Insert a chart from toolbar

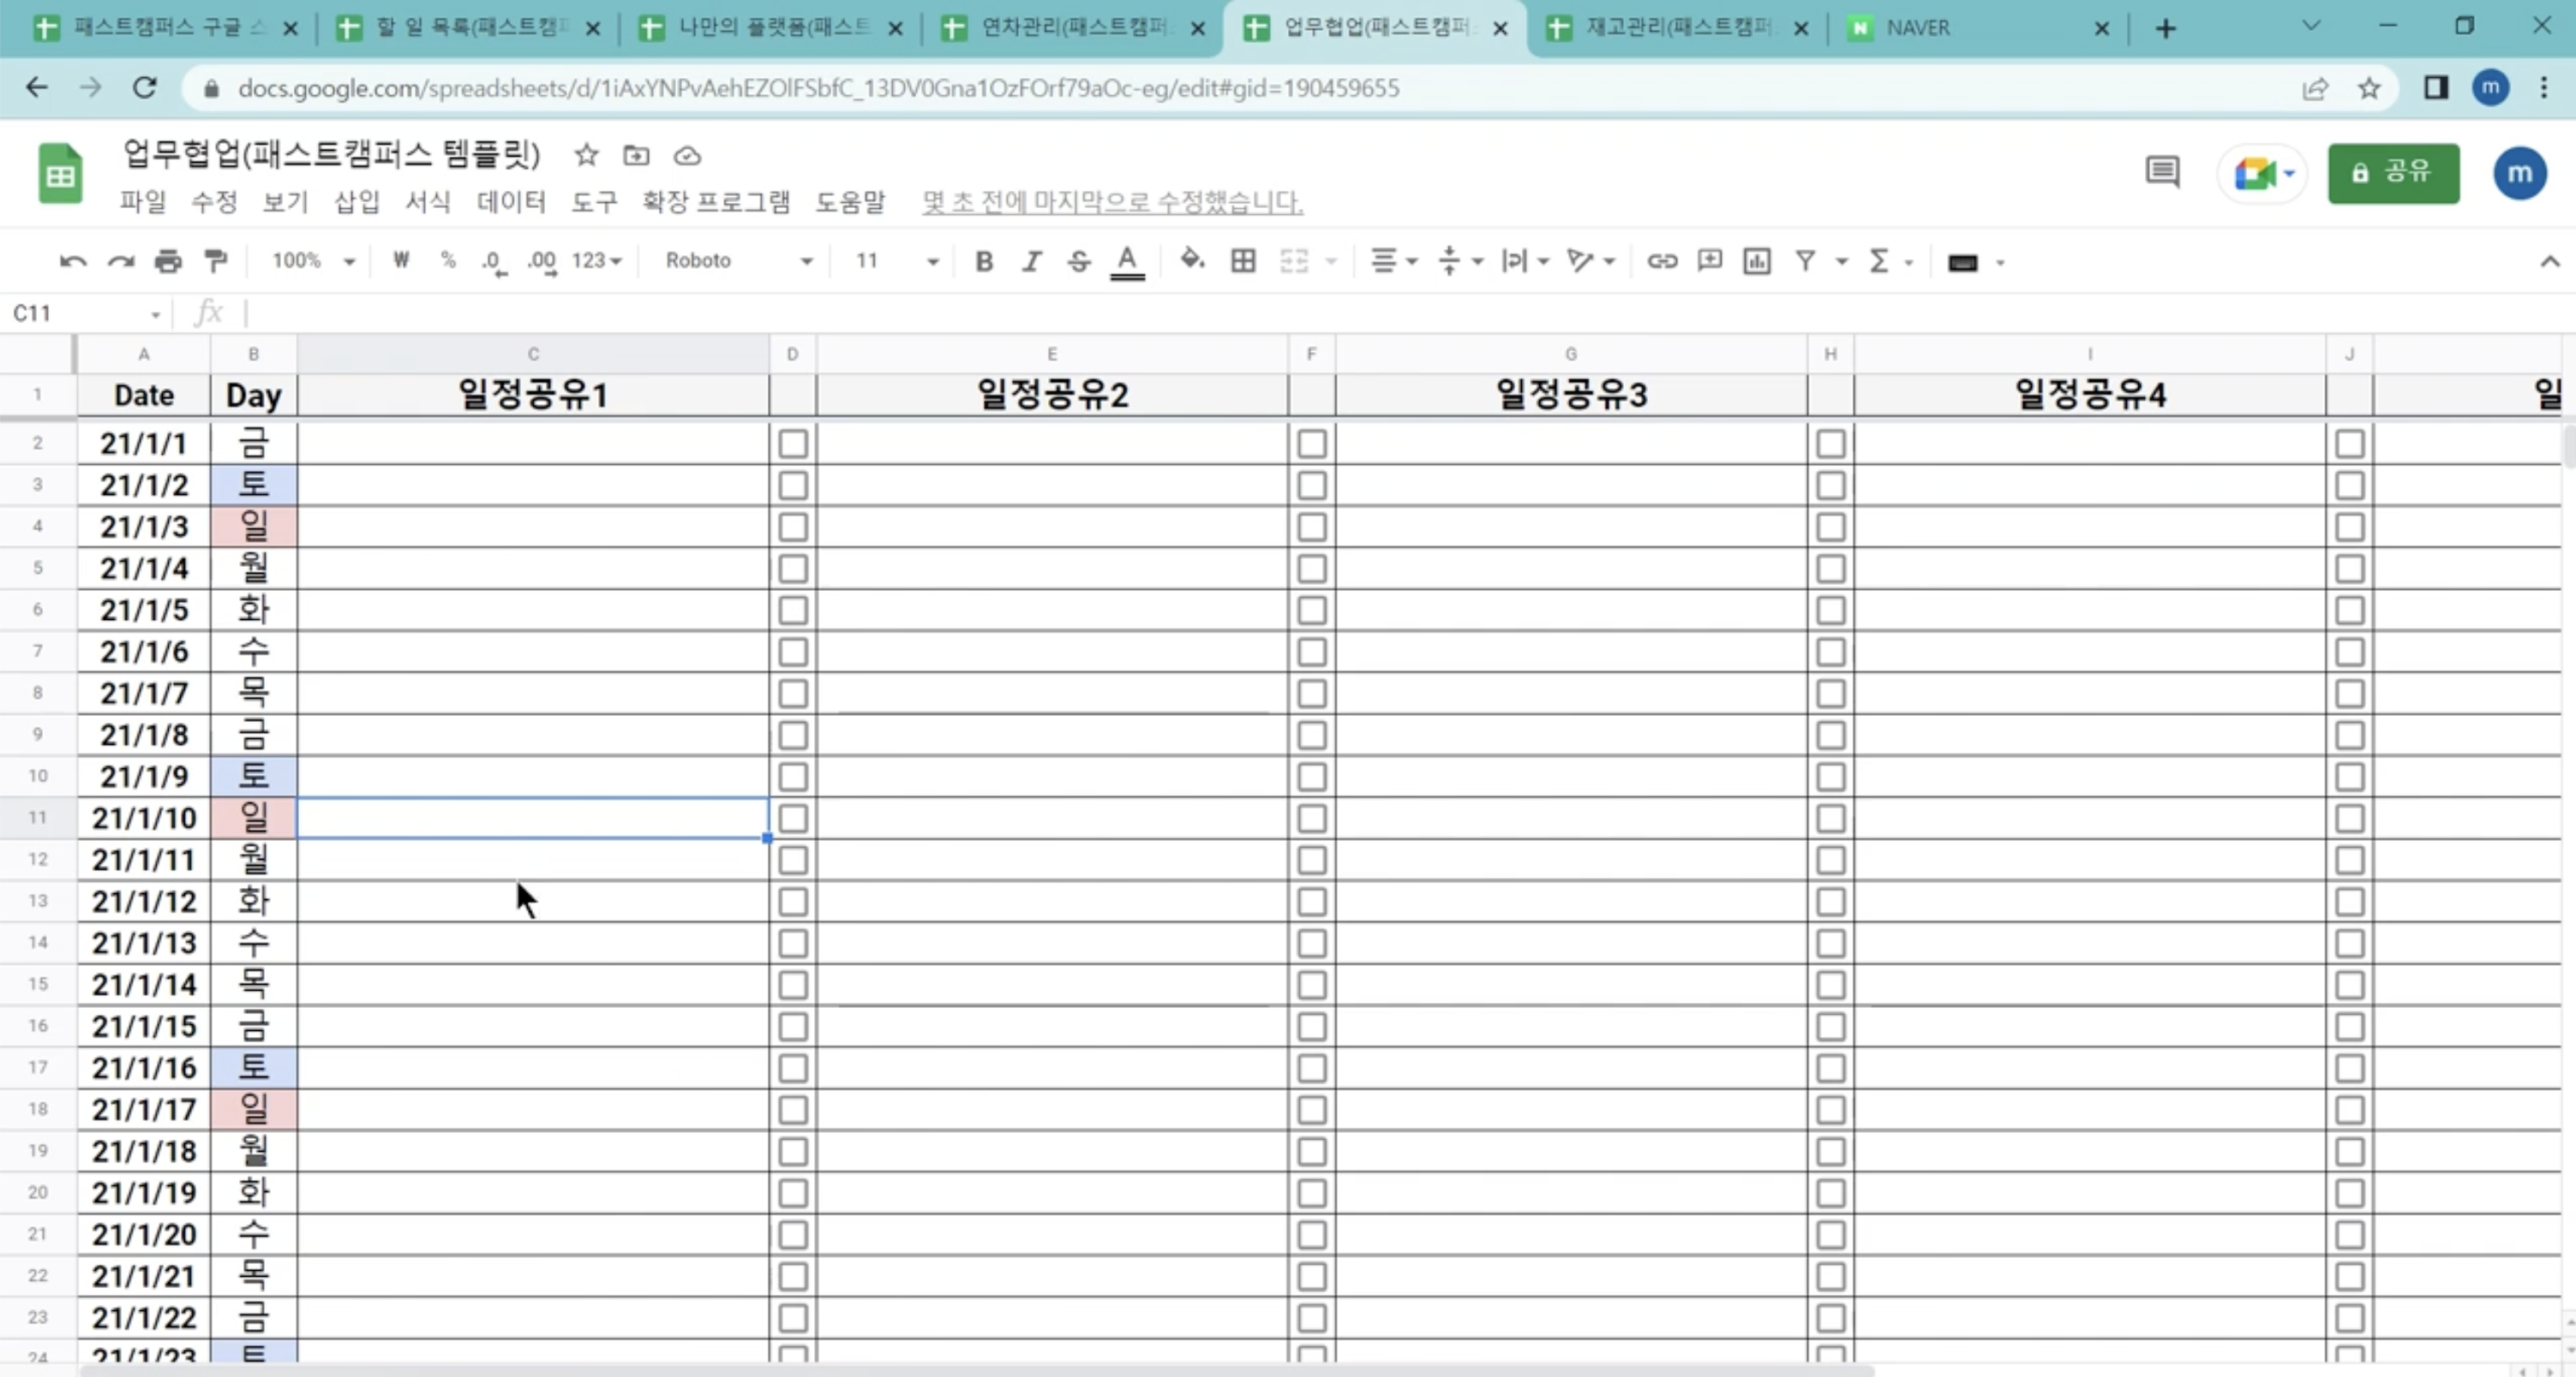tap(1757, 261)
